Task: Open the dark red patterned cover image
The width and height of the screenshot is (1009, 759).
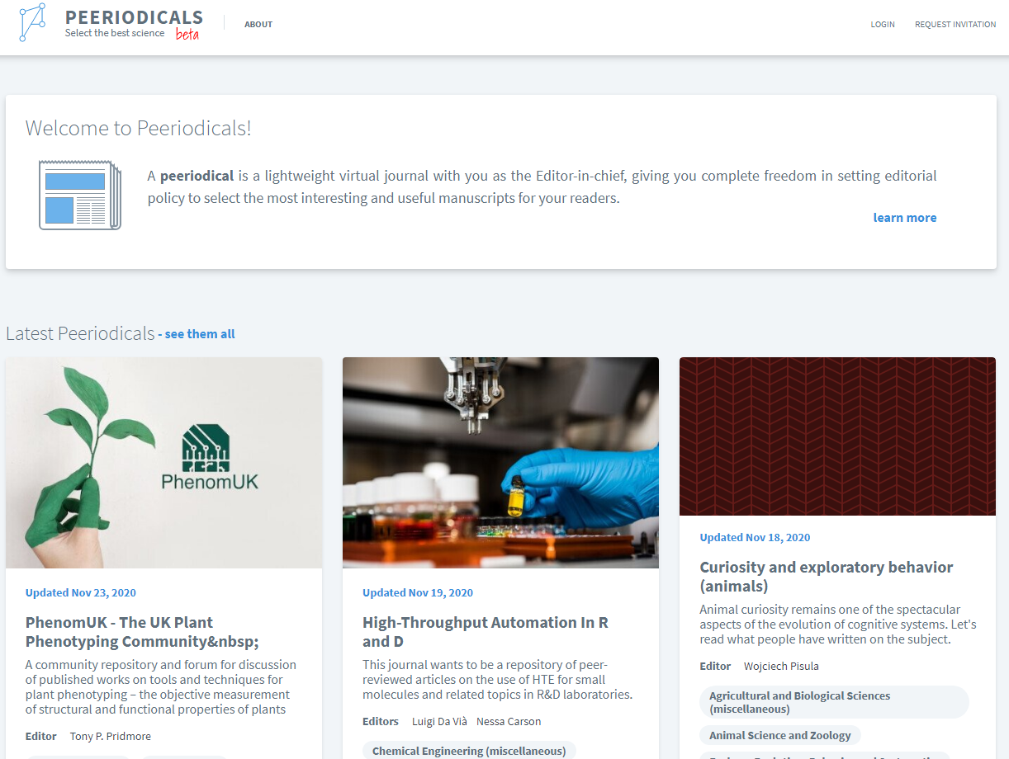Action: click(837, 436)
